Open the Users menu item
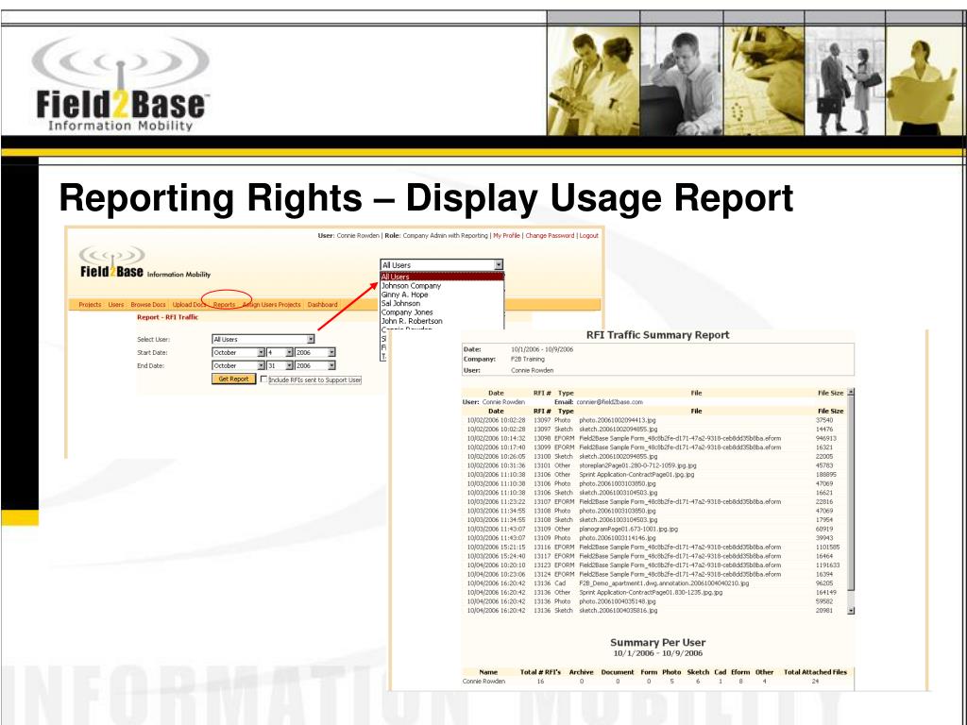 pyautogui.click(x=116, y=305)
